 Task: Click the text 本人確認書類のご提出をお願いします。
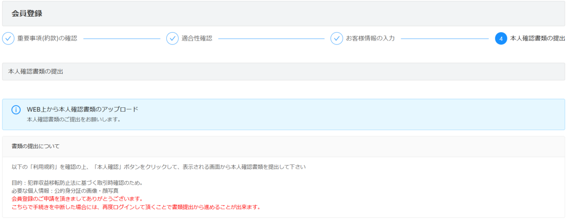[x=74, y=119]
